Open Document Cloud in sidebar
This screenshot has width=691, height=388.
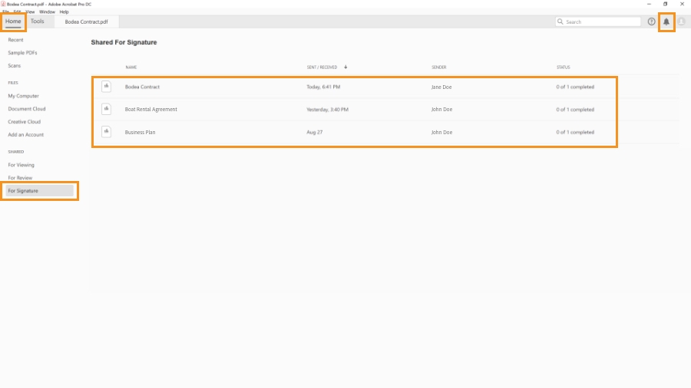point(26,109)
